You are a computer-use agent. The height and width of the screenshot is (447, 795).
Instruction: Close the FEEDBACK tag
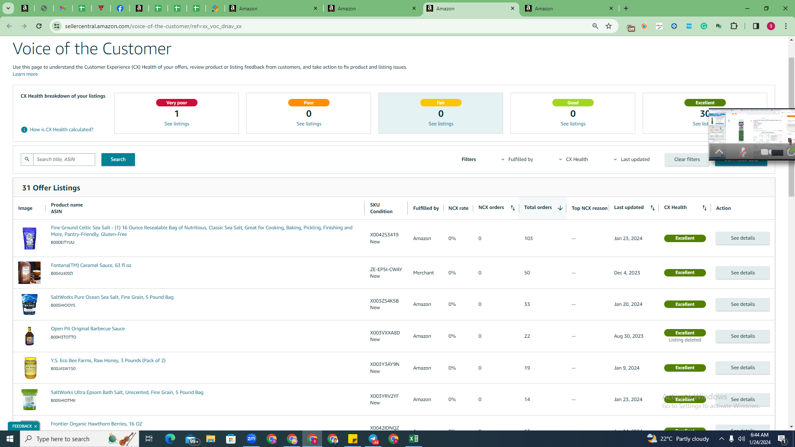point(36,426)
